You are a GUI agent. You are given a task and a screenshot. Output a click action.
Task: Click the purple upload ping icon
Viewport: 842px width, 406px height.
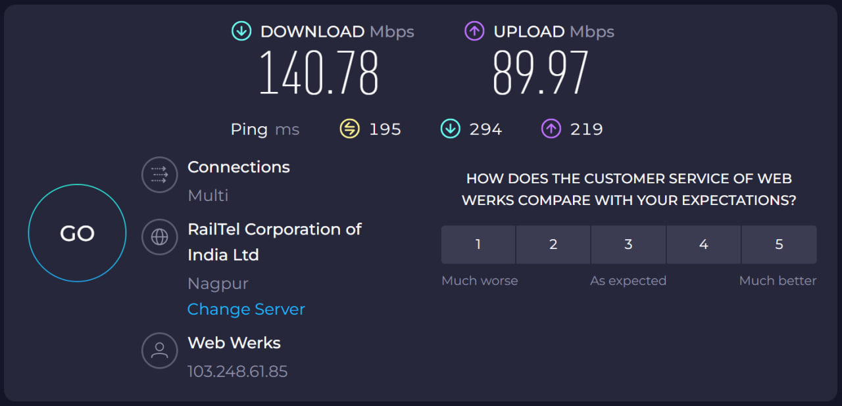[x=551, y=129]
